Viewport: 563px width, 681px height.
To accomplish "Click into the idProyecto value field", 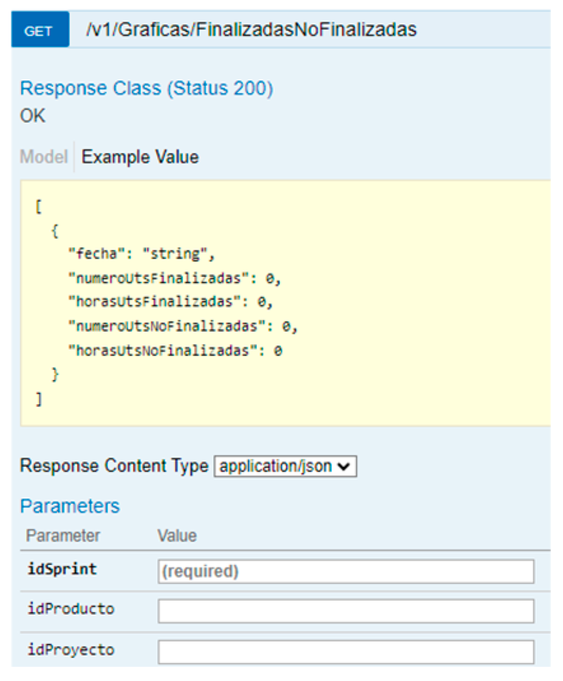I will pyautogui.click(x=345, y=652).
